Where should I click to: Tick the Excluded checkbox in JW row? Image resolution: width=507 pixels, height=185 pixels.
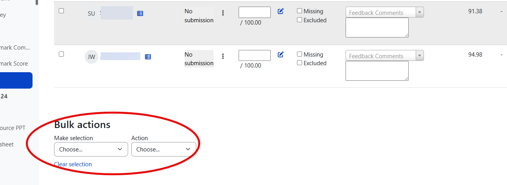click(300, 63)
